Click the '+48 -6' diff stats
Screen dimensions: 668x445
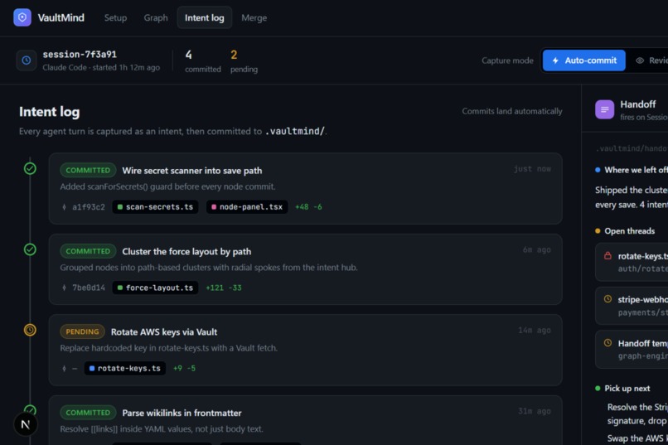pyautogui.click(x=308, y=207)
